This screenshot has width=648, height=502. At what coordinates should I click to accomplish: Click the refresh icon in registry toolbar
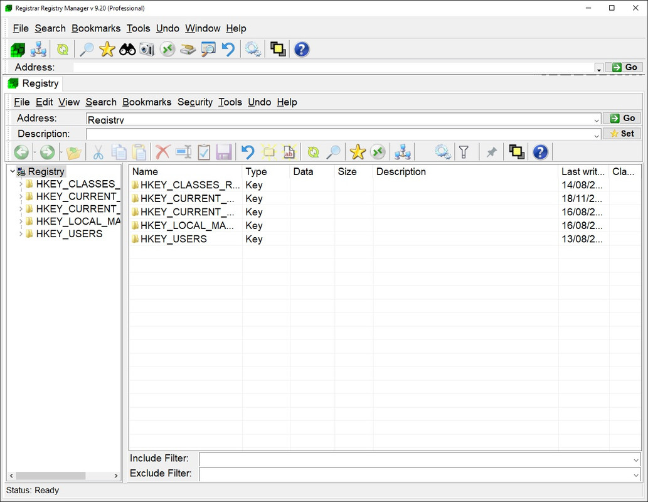pyautogui.click(x=313, y=152)
